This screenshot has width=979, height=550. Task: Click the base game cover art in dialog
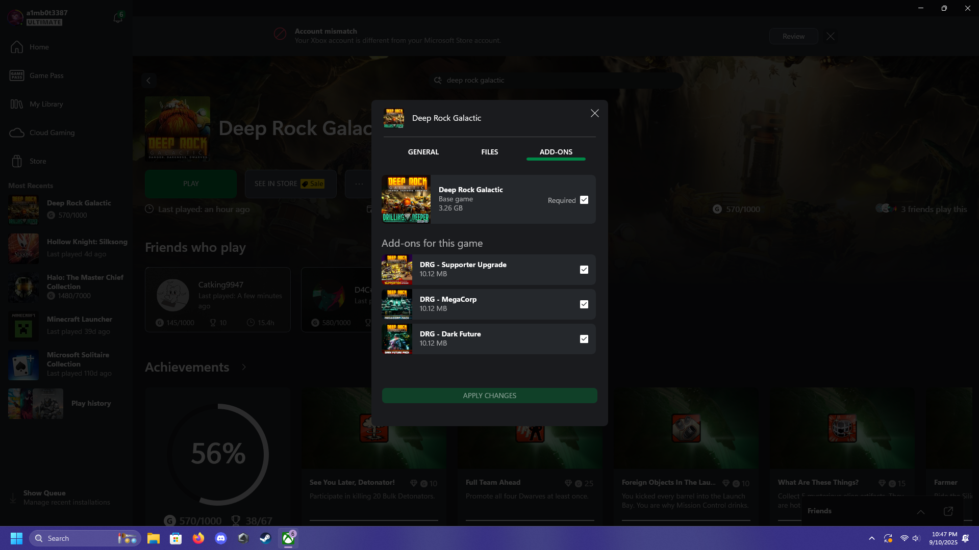tap(406, 199)
